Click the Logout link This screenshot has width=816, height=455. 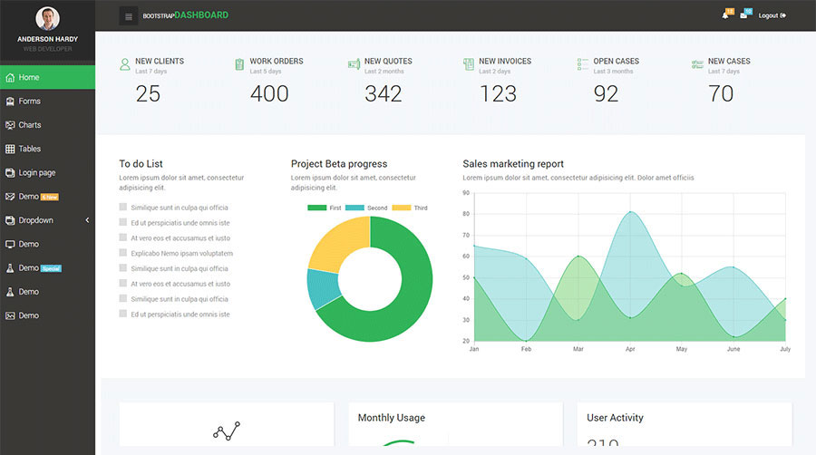point(772,15)
